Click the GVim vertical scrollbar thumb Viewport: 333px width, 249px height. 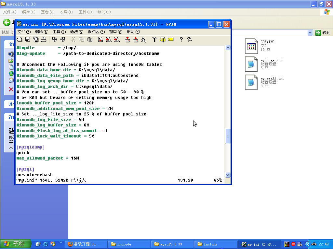(x=228, y=136)
